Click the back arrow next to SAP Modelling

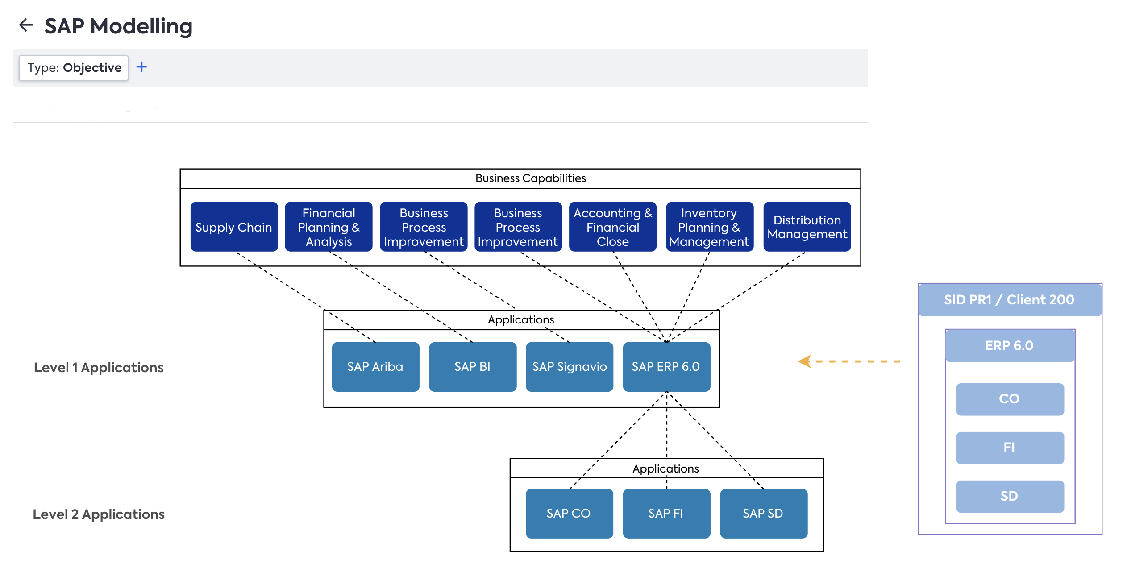click(26, 25)
